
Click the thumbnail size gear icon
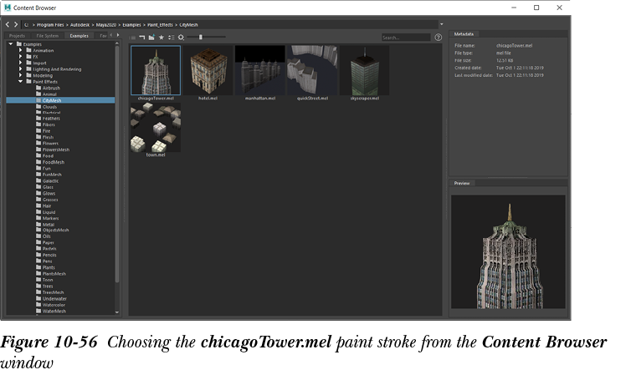[181, 38]
